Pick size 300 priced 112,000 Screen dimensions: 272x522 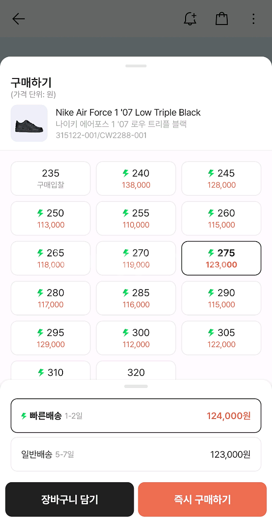click(x=136, y=338)
